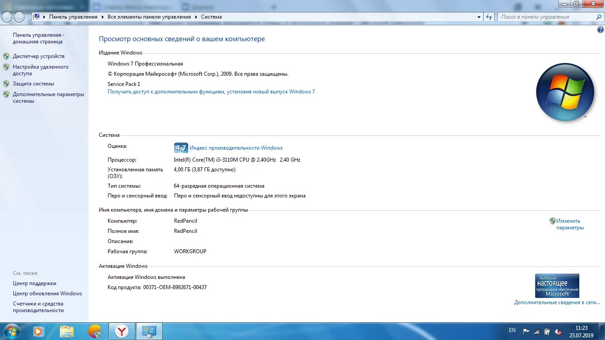Viewport: 605px width, 340px height.
Task: Click the shield icon next to Изменить параметры
Action: coord(553,220)
